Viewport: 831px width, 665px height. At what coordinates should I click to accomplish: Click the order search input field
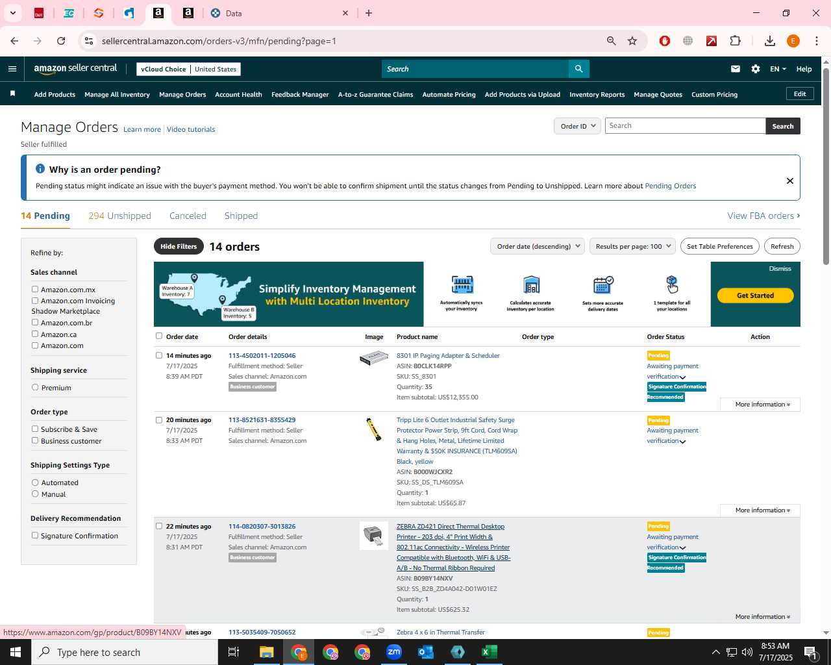[685, 126]
